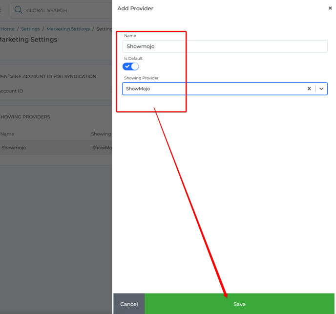The height and width of the screenshot is (314, 336).
Task: Open the Marketing Settings breadcrumb link
Action: tap(68, 29)
